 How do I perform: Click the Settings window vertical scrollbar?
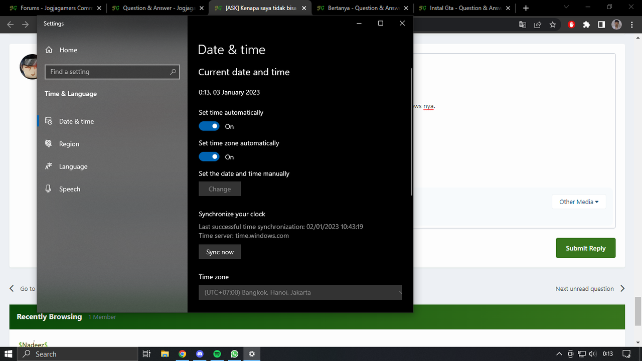(x=412, y=131)
